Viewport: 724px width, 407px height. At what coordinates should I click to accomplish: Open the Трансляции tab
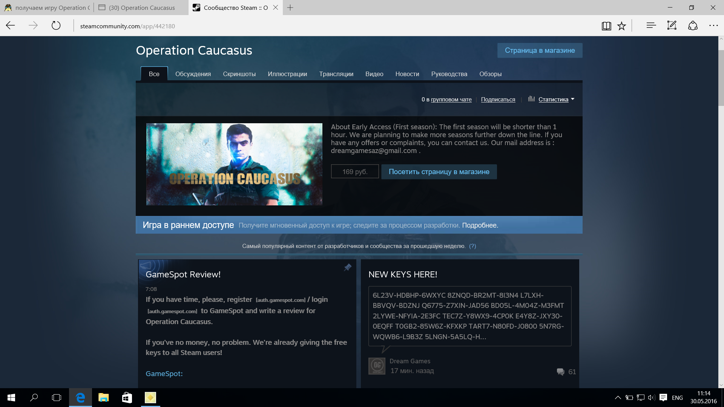point(336,74)
